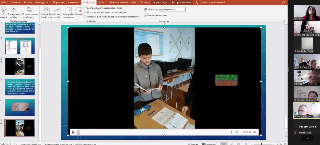Viewport: 320px width, 145px height.
Task: Disable Режим докладчика checkbox
Action: (145, 15)
